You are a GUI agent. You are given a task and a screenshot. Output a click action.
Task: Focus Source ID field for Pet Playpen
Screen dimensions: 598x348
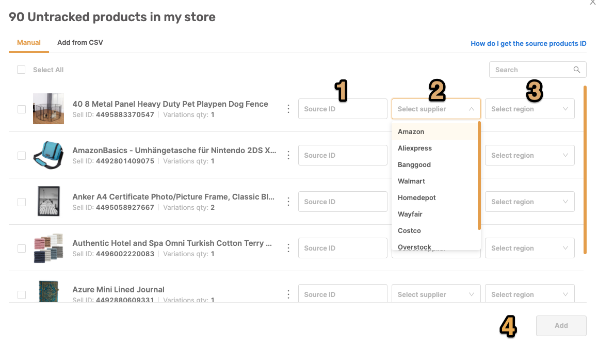pos(343,109)
